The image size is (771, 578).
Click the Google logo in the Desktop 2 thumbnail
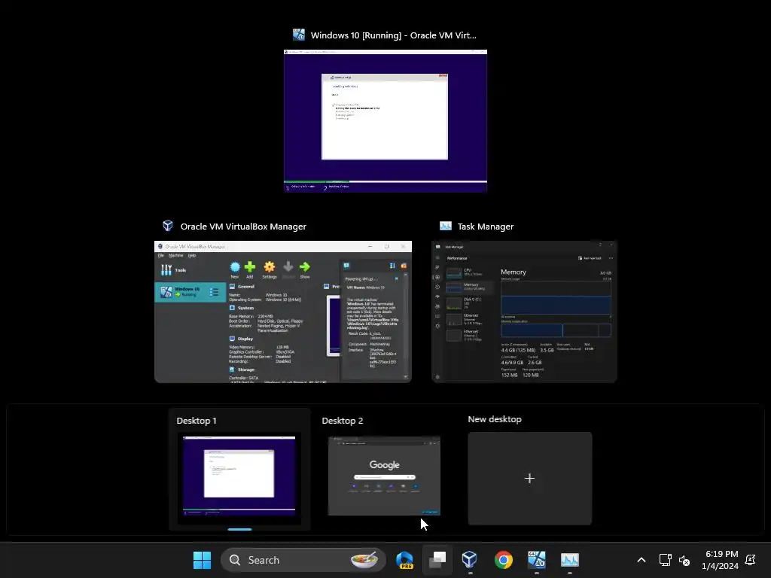point(384,465)
